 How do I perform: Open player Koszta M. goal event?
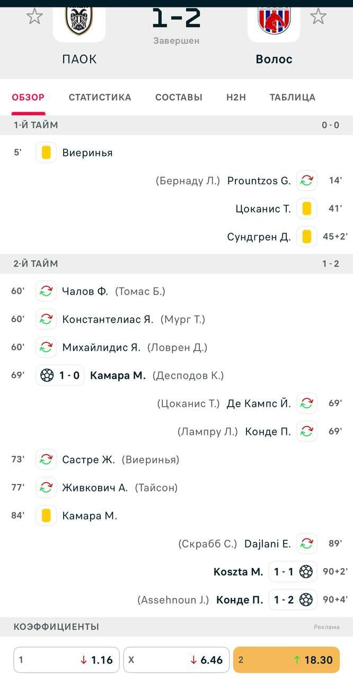click(239, 572)
